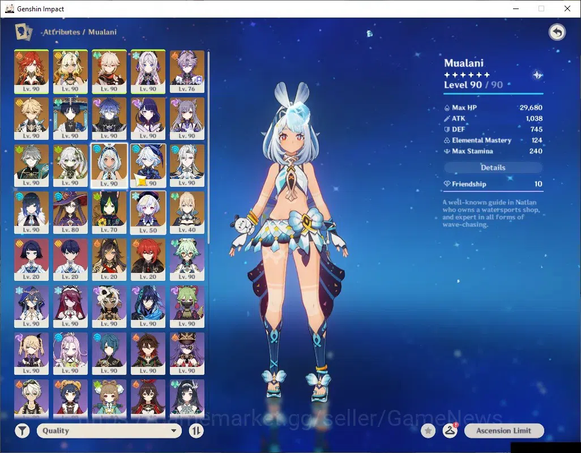
Task: Select Mona at Lv. 80
Action: pyautogui.click(x=70, y=212)
